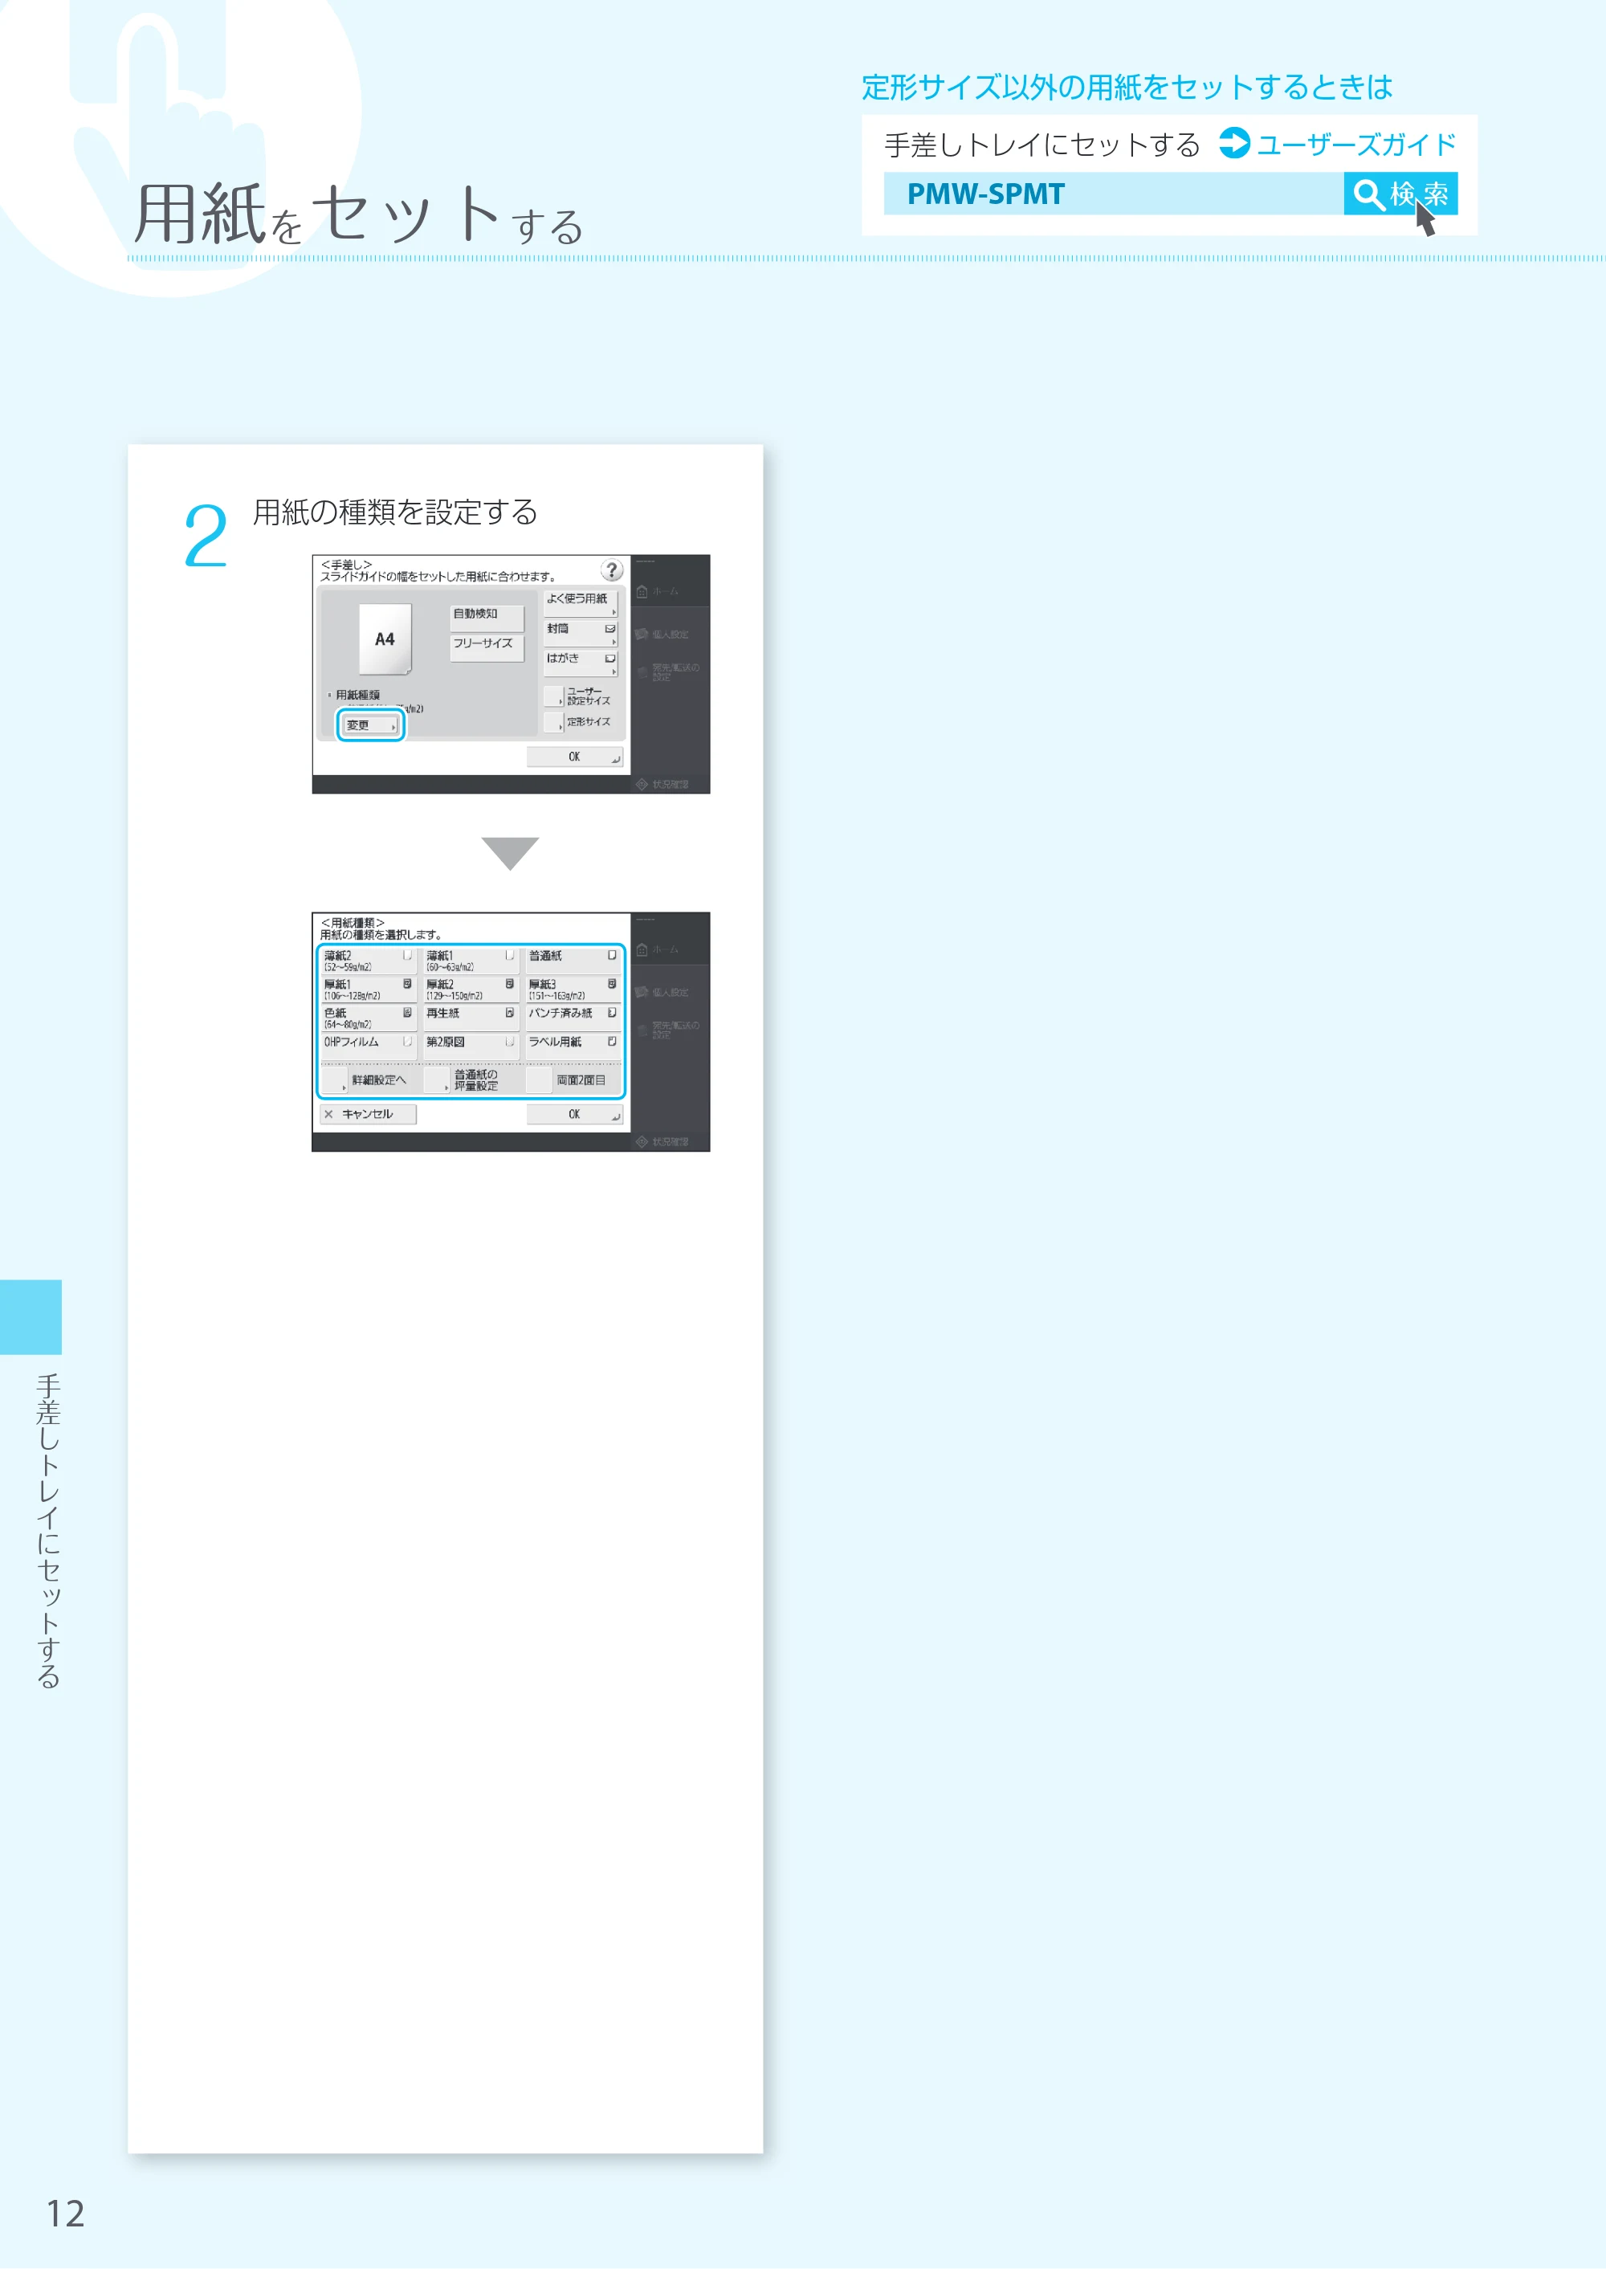Viewport: 1606px width, 2269px height.
Task: Click the PMW-SPMT search field
Action: [x=1114, y=194]
